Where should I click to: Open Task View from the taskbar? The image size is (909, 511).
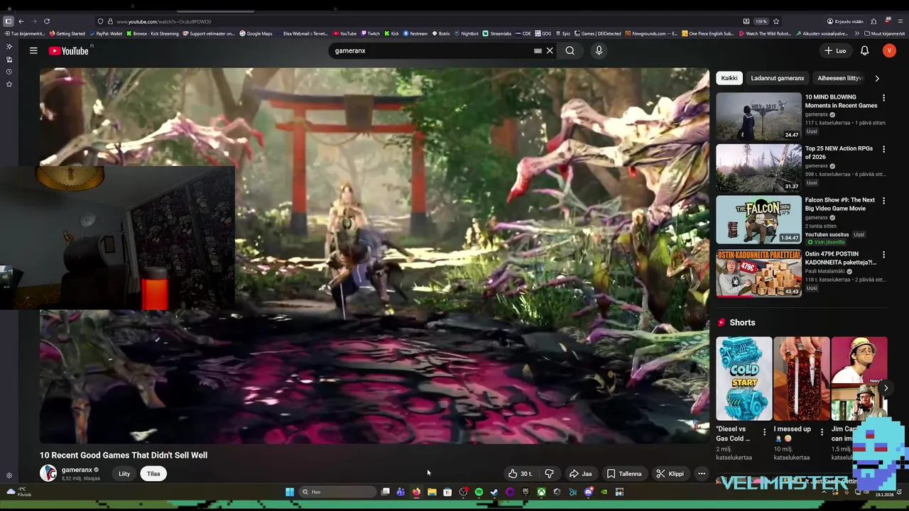[x=385, y=492]
